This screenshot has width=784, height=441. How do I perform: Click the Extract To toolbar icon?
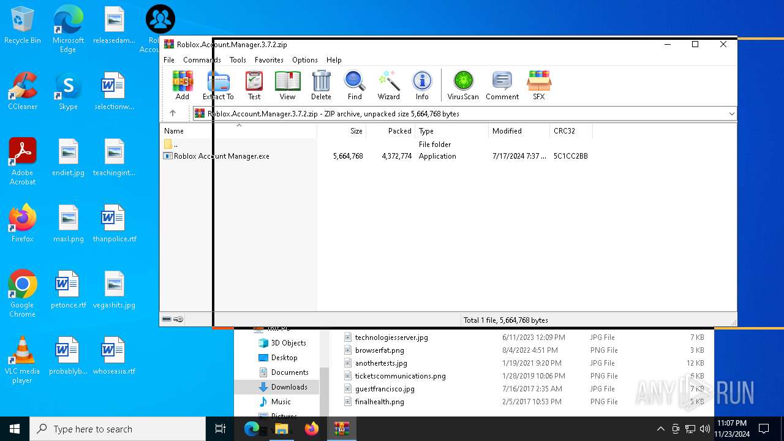[218, 85]
